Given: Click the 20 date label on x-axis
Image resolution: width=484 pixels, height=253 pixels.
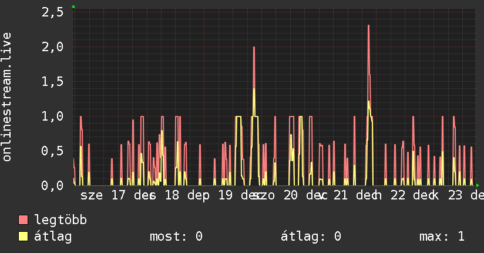Looking at the screenshot, I should 291,195.
